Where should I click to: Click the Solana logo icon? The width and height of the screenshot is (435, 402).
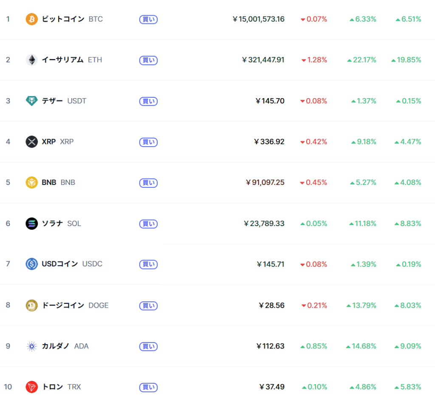pos(31,224)
